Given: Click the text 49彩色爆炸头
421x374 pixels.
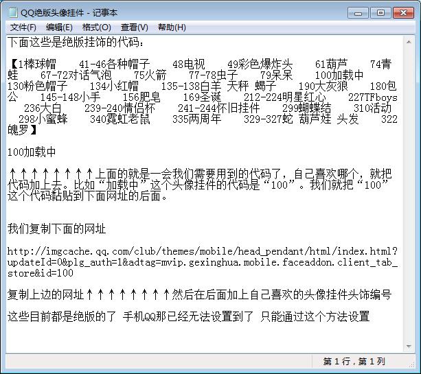Looking at the screenshot, I should [x=260, y=64].
